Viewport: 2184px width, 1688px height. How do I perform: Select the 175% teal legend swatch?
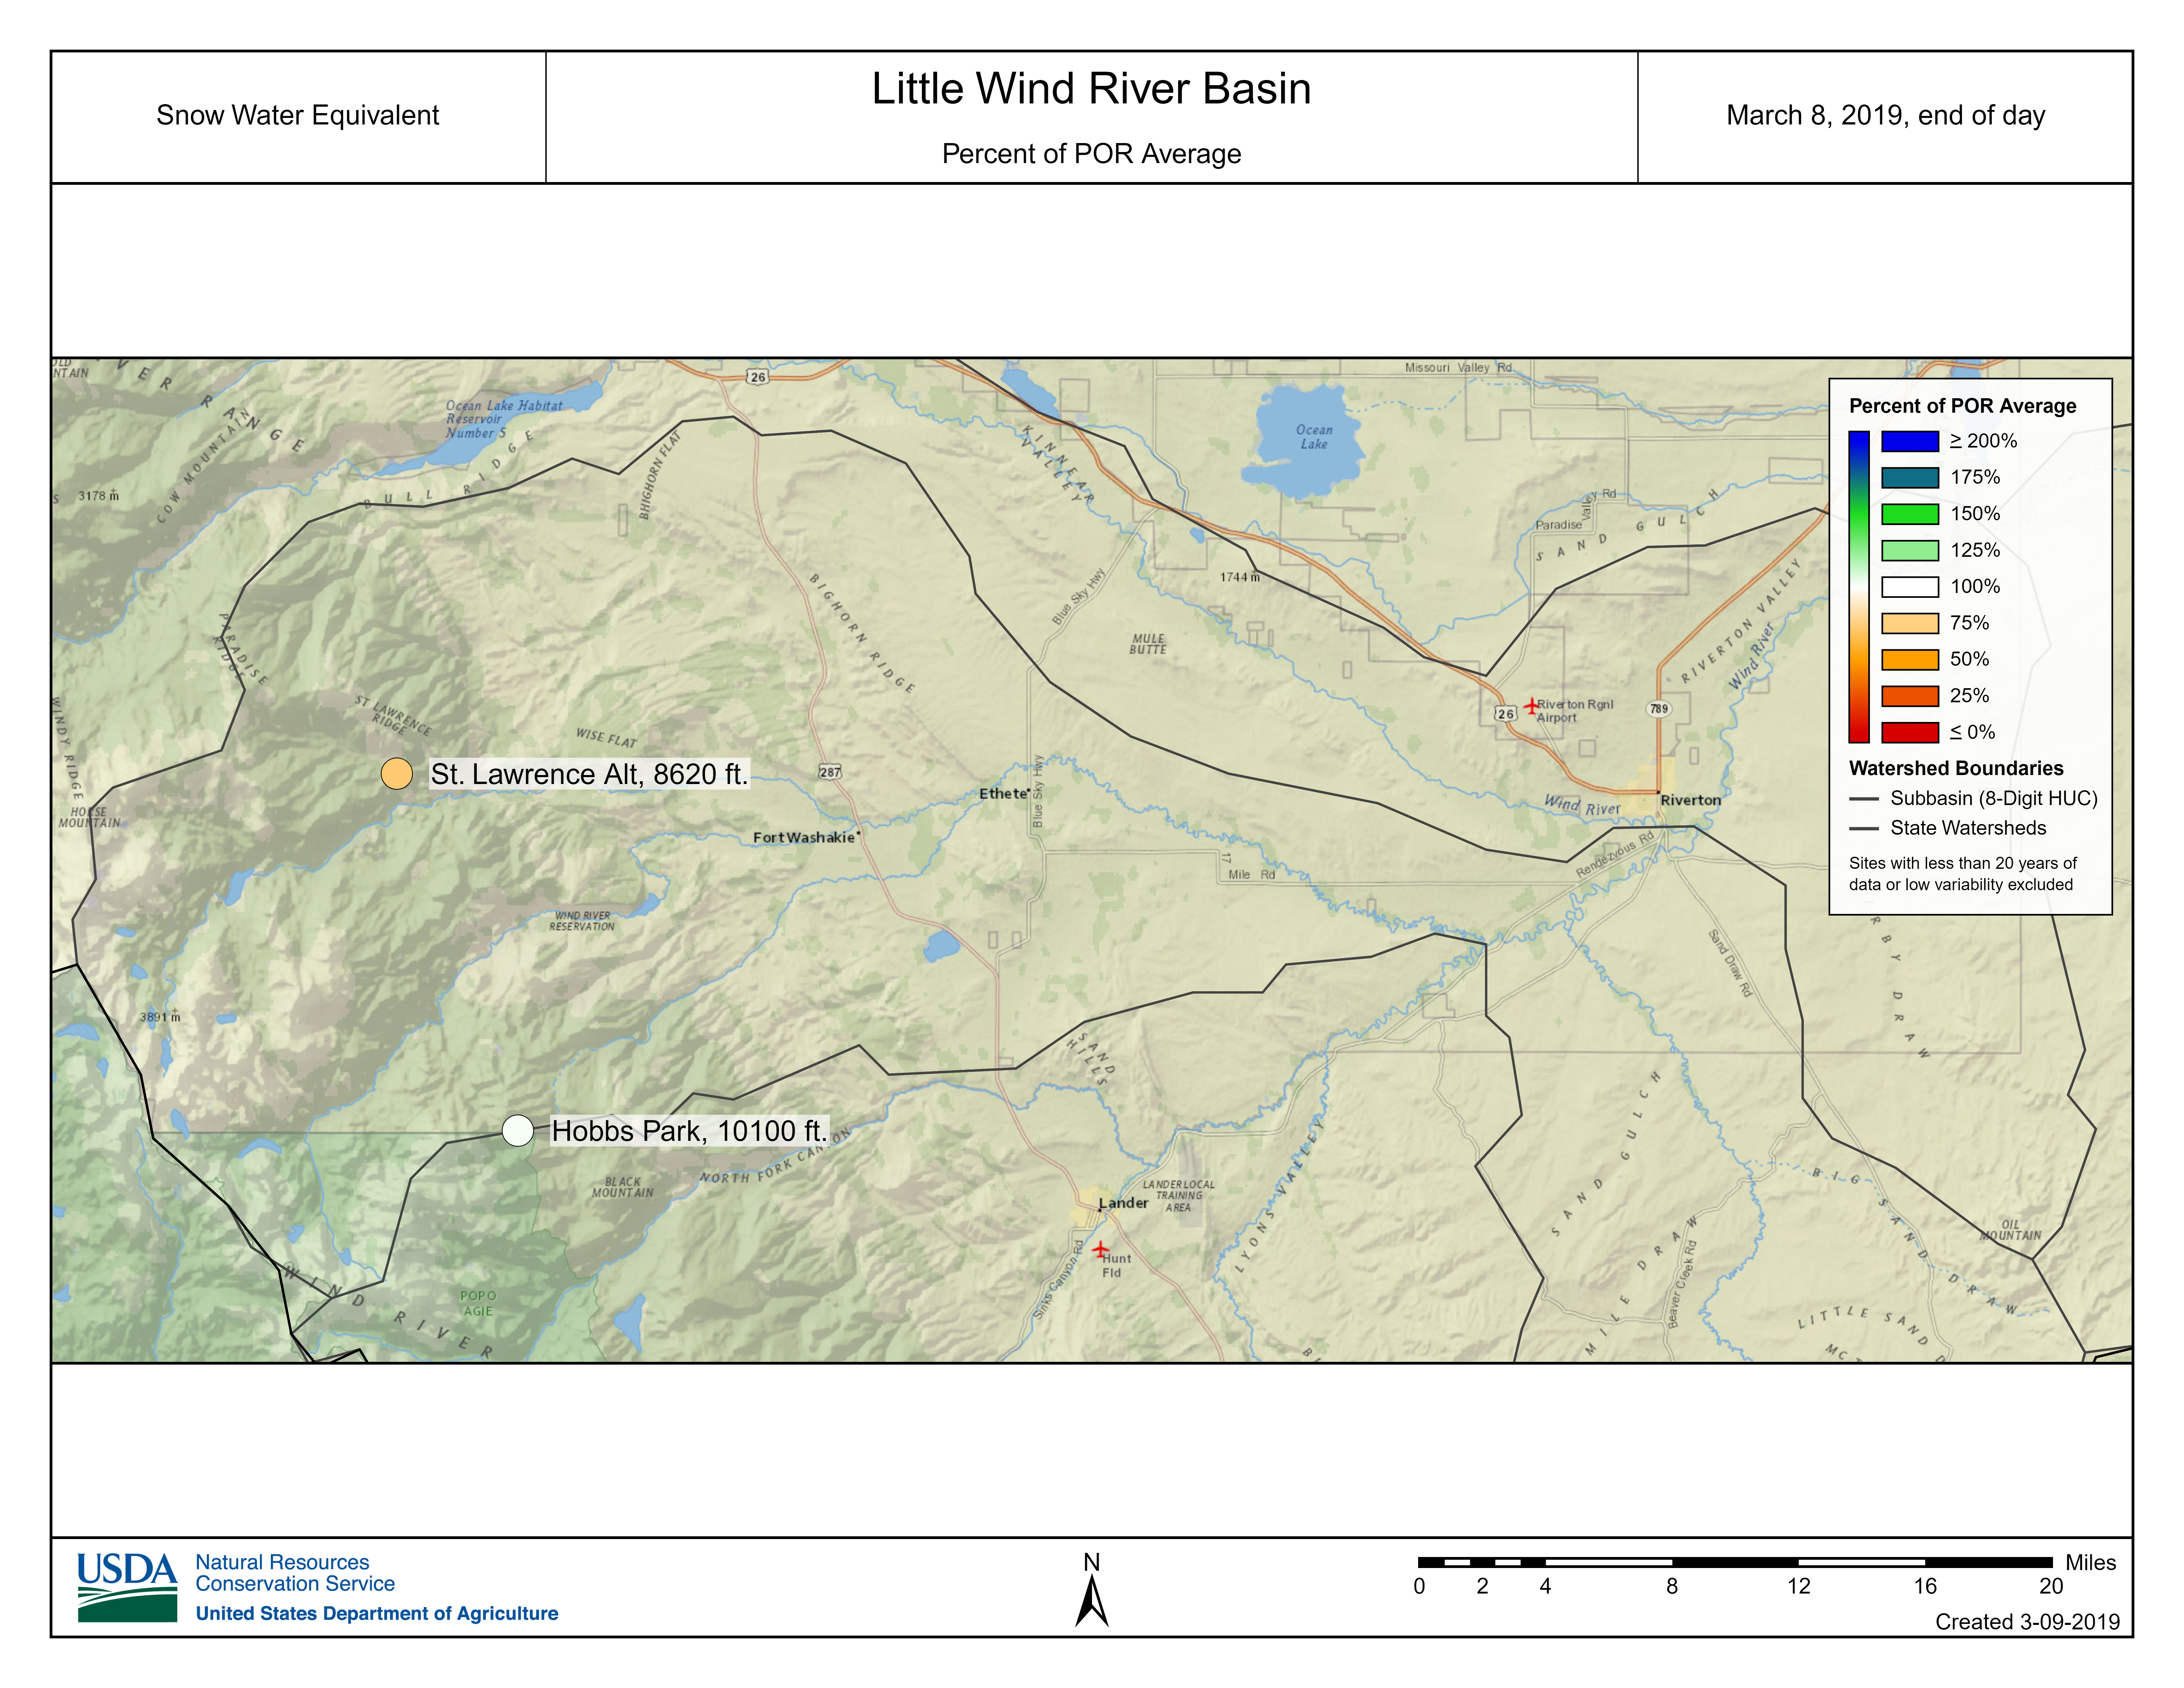pyautogui.click(x=1910, y=478)
